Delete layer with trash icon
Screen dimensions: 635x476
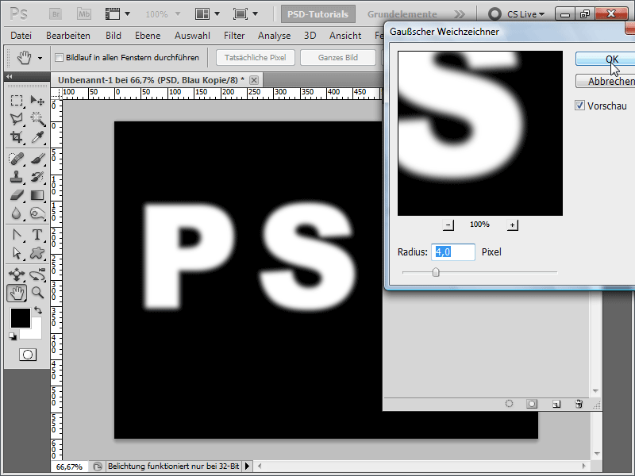coord(579,404)
